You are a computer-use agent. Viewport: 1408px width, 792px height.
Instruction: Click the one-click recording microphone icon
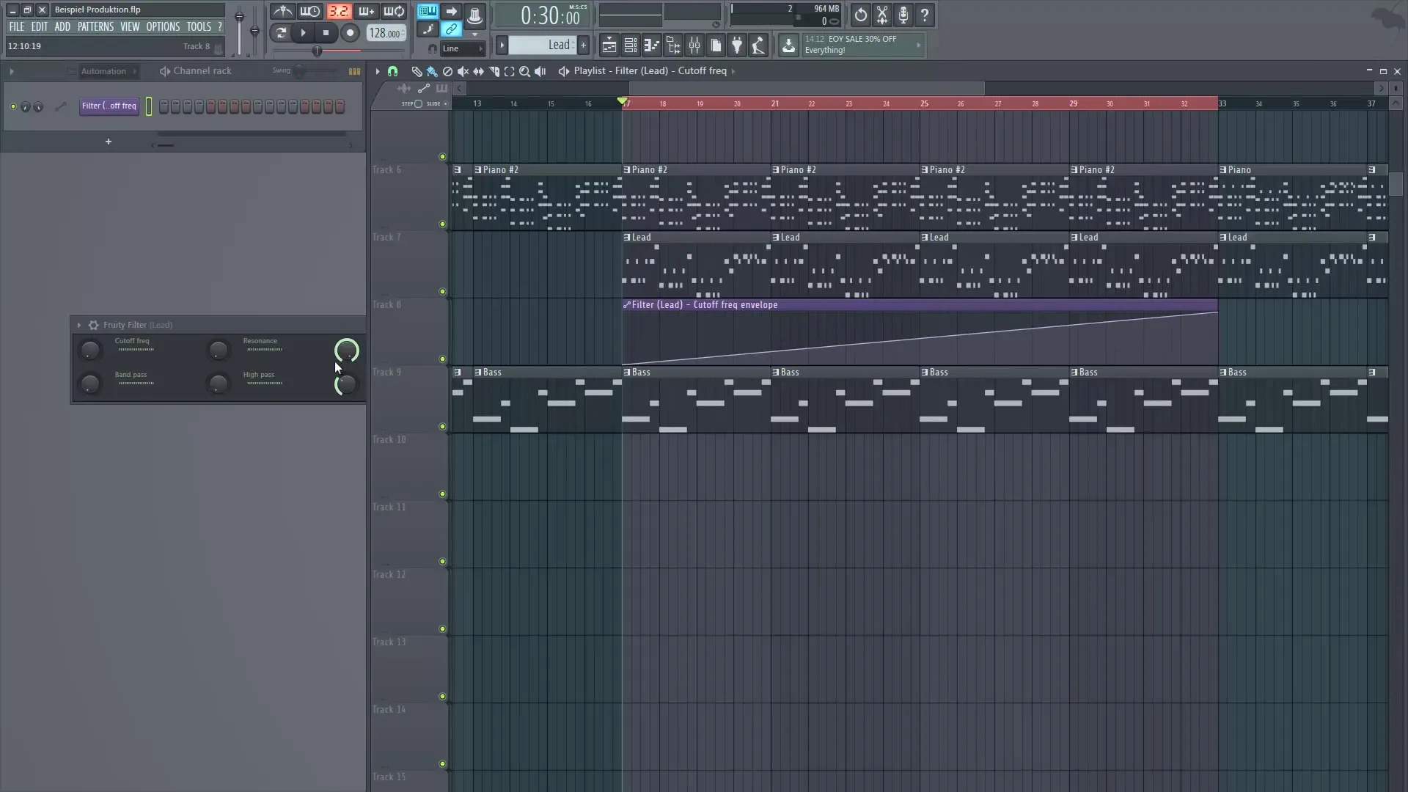[x=903, y=15]
